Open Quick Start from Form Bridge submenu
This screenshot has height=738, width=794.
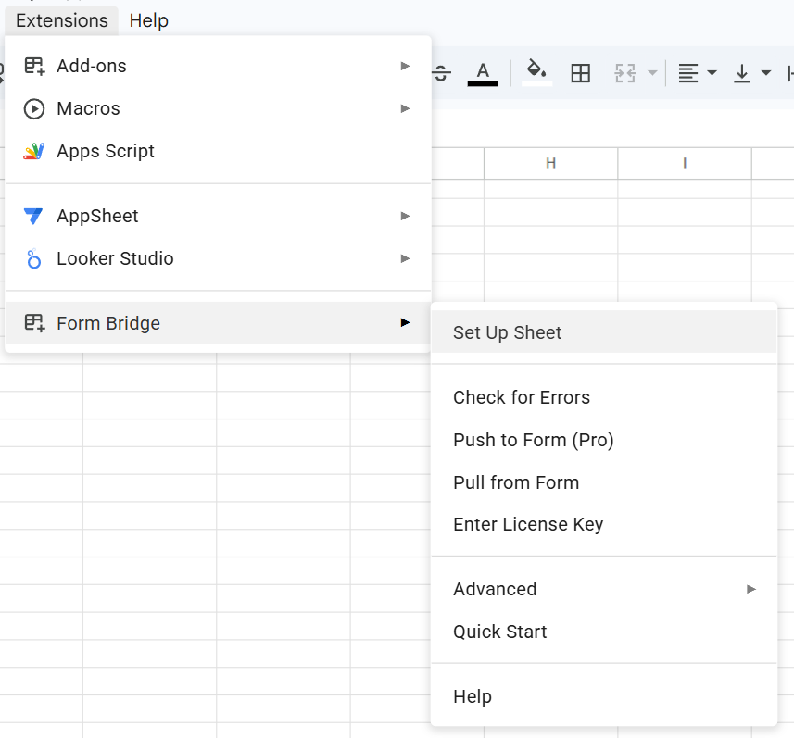[603, 632]
